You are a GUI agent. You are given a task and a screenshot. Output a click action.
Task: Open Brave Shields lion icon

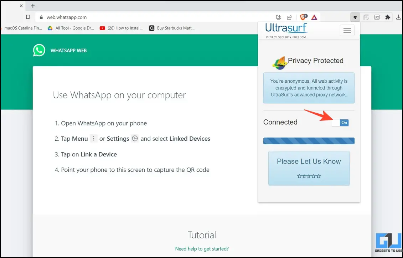click(x=303, y=17)
